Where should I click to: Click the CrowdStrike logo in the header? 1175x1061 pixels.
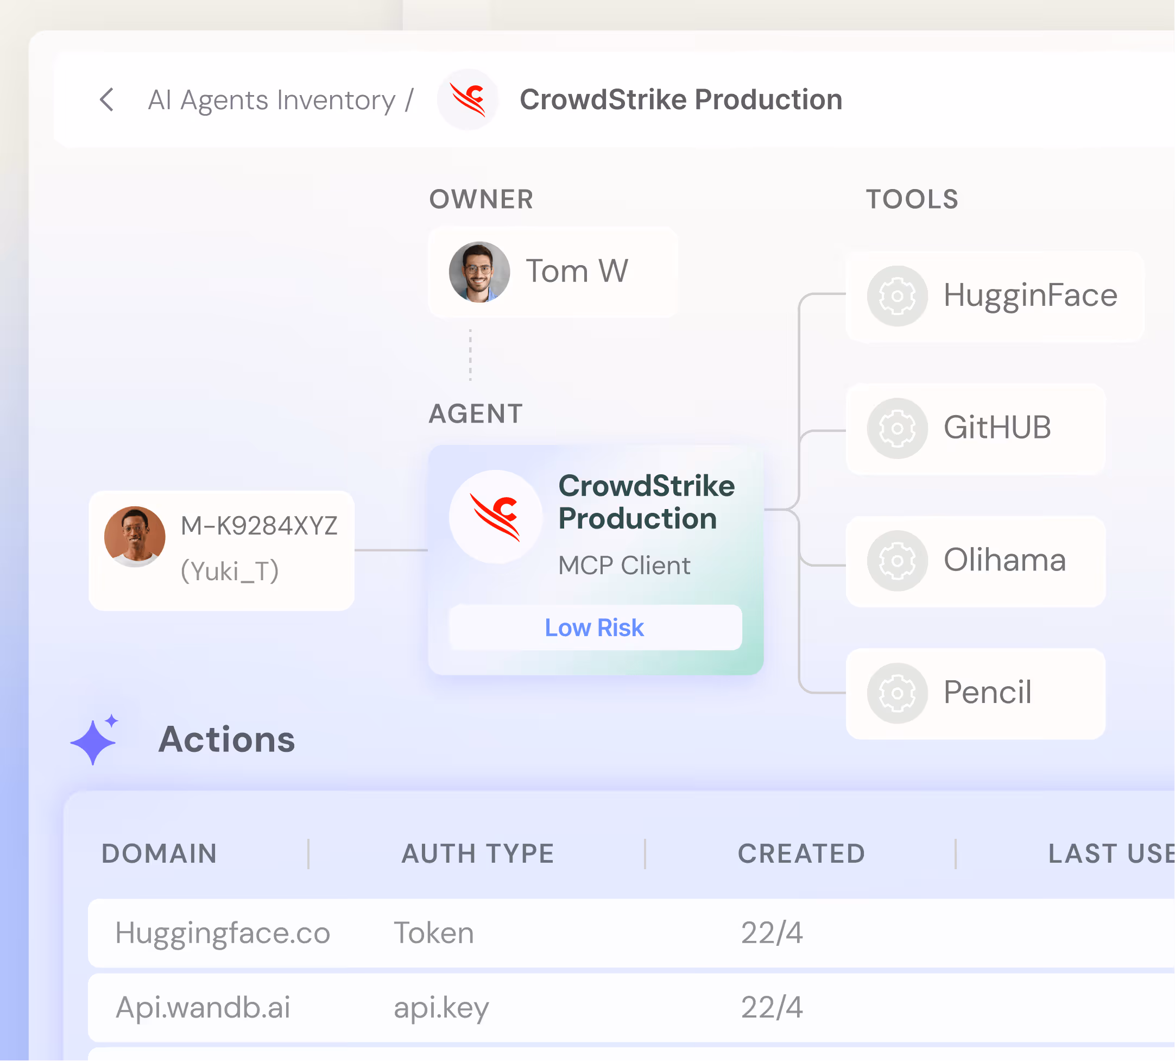click(468, 99)
